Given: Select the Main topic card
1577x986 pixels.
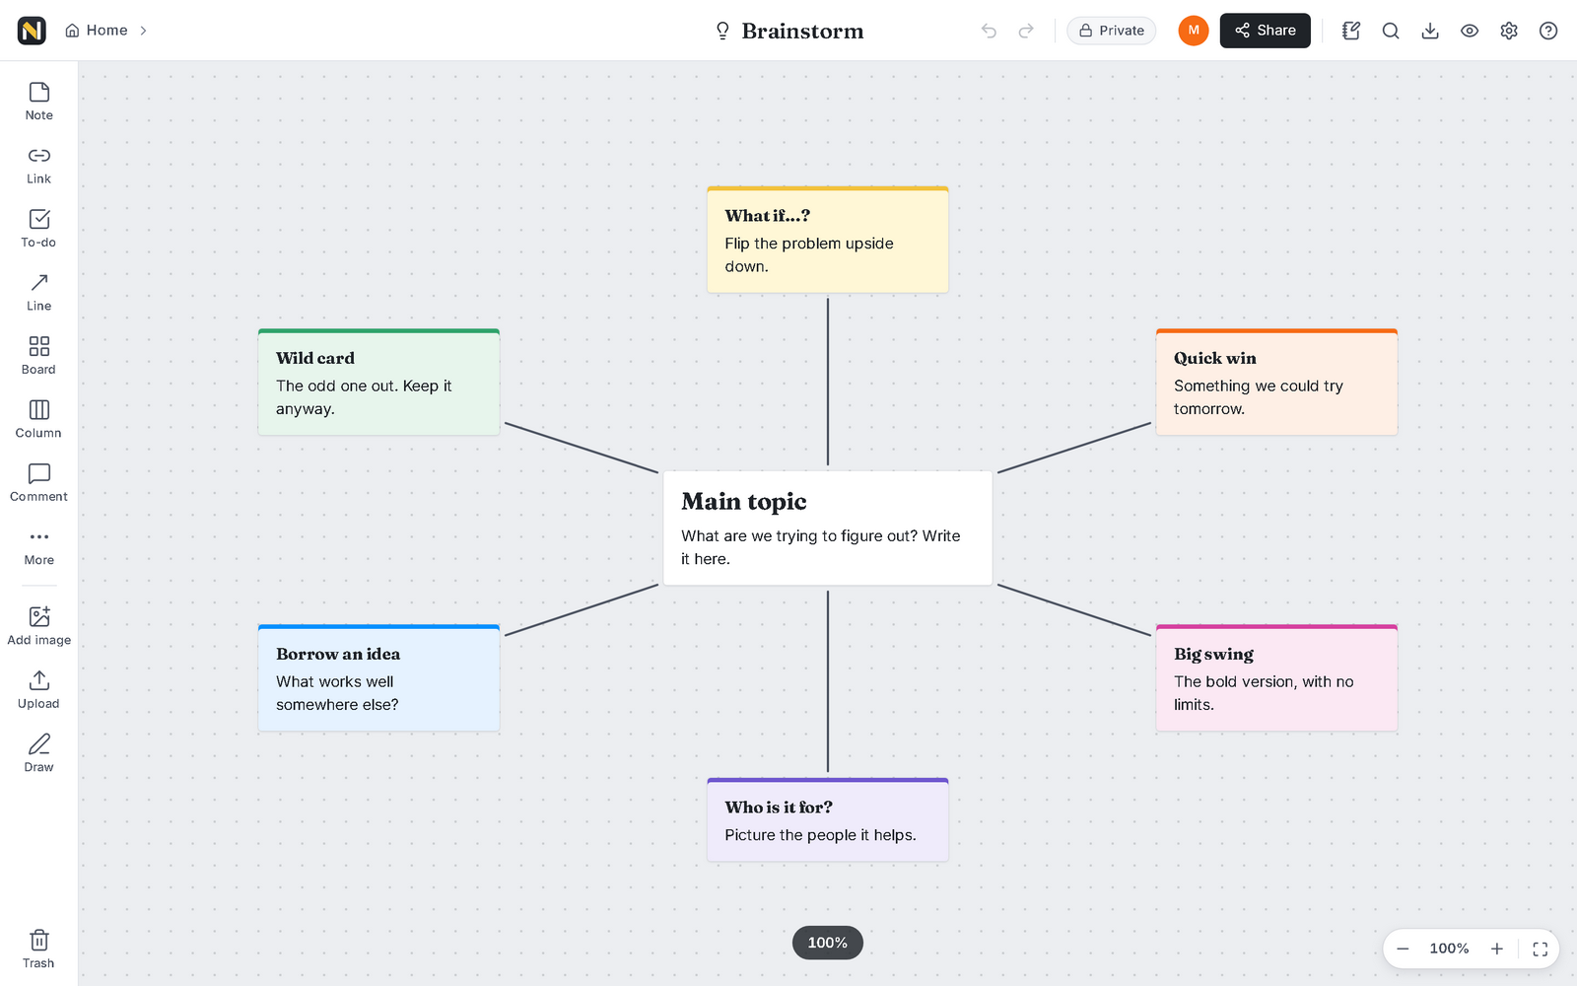Looking at the screenshot, I should [828, 528].
